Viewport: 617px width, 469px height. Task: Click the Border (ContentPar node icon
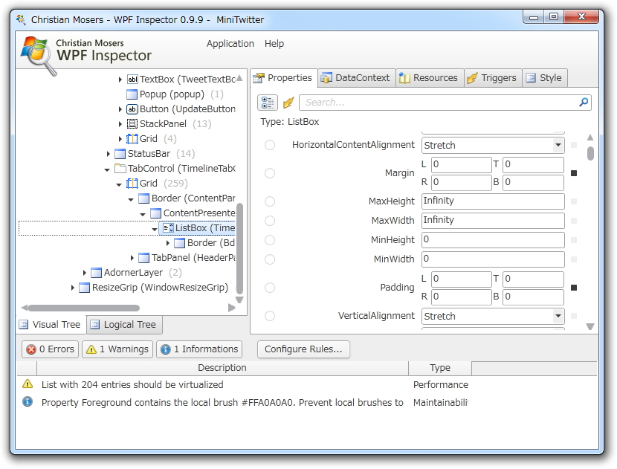(144, 198)
